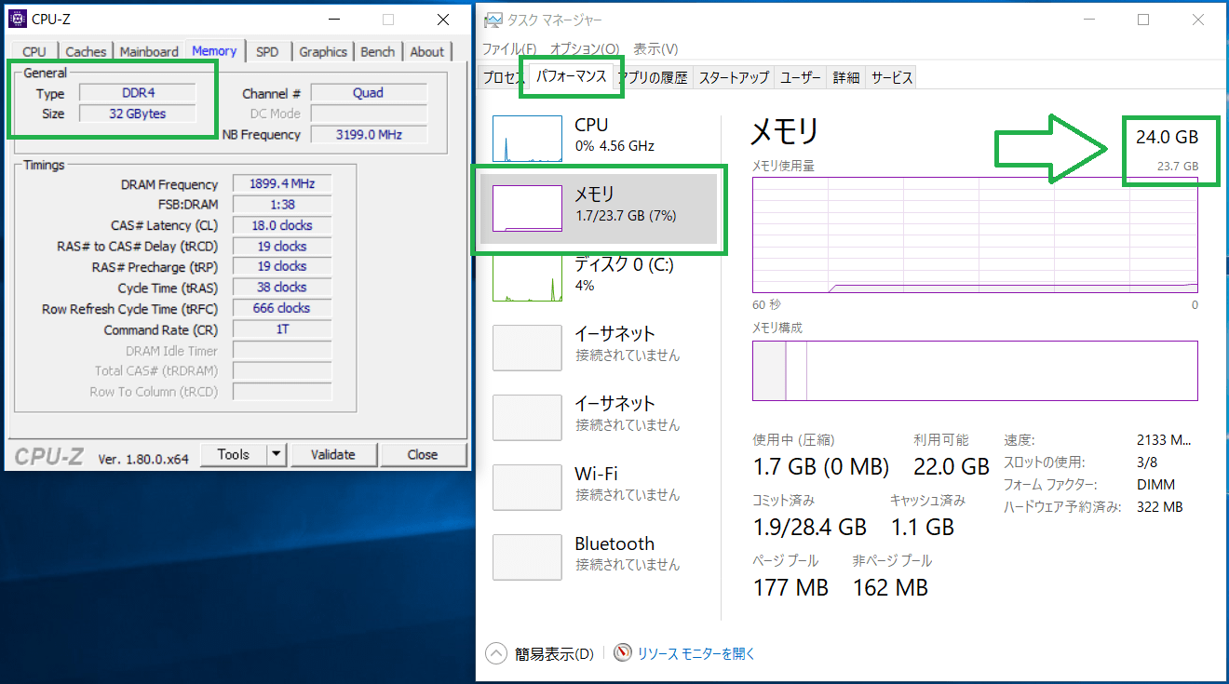Click the NB Frequency value 3199.0 MHz

click(x=369, y=135)
